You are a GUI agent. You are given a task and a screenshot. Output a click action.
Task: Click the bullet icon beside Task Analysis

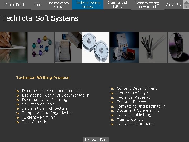tap(18, 122)
